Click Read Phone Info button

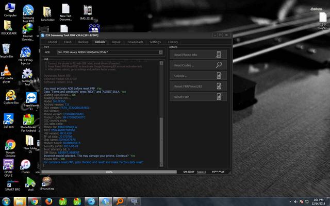198,55
